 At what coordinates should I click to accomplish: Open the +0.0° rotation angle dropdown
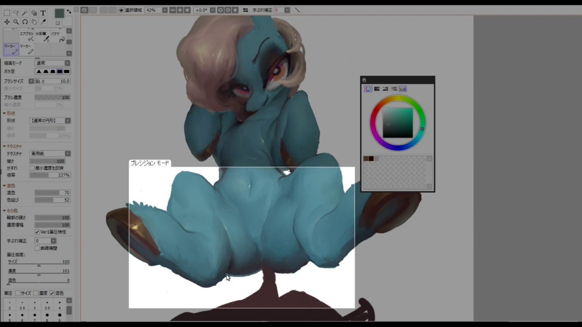coord(212,10)
